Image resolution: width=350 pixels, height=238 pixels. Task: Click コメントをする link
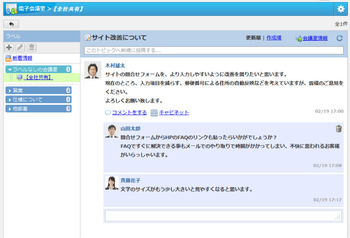(x=129, y=112)
